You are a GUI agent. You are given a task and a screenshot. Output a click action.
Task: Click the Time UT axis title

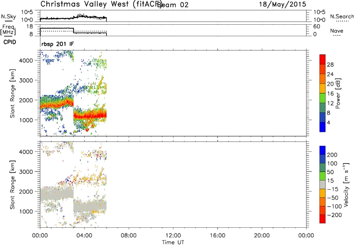click(173, 242)
